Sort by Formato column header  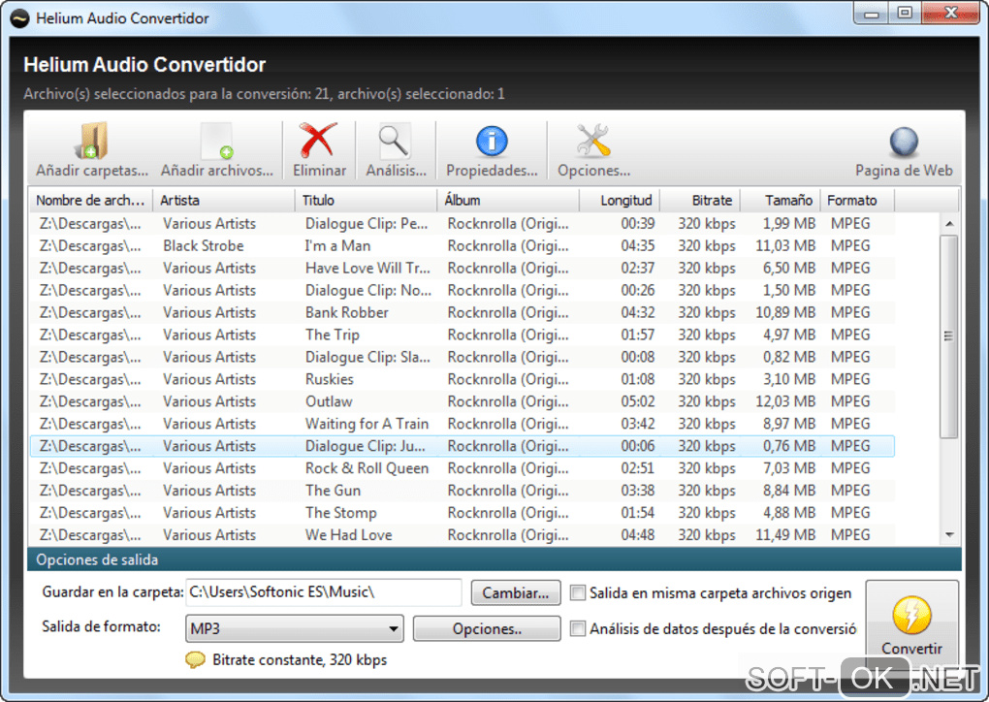857,200
